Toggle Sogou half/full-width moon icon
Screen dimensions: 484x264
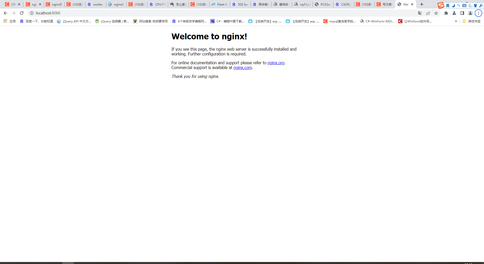453,6
